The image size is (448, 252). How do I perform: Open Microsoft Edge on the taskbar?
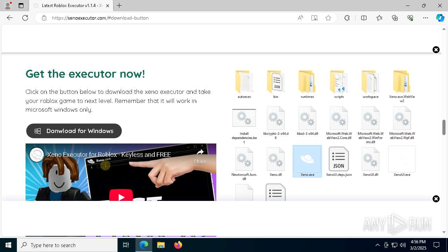pyautogui.click(x=144, y=245)
